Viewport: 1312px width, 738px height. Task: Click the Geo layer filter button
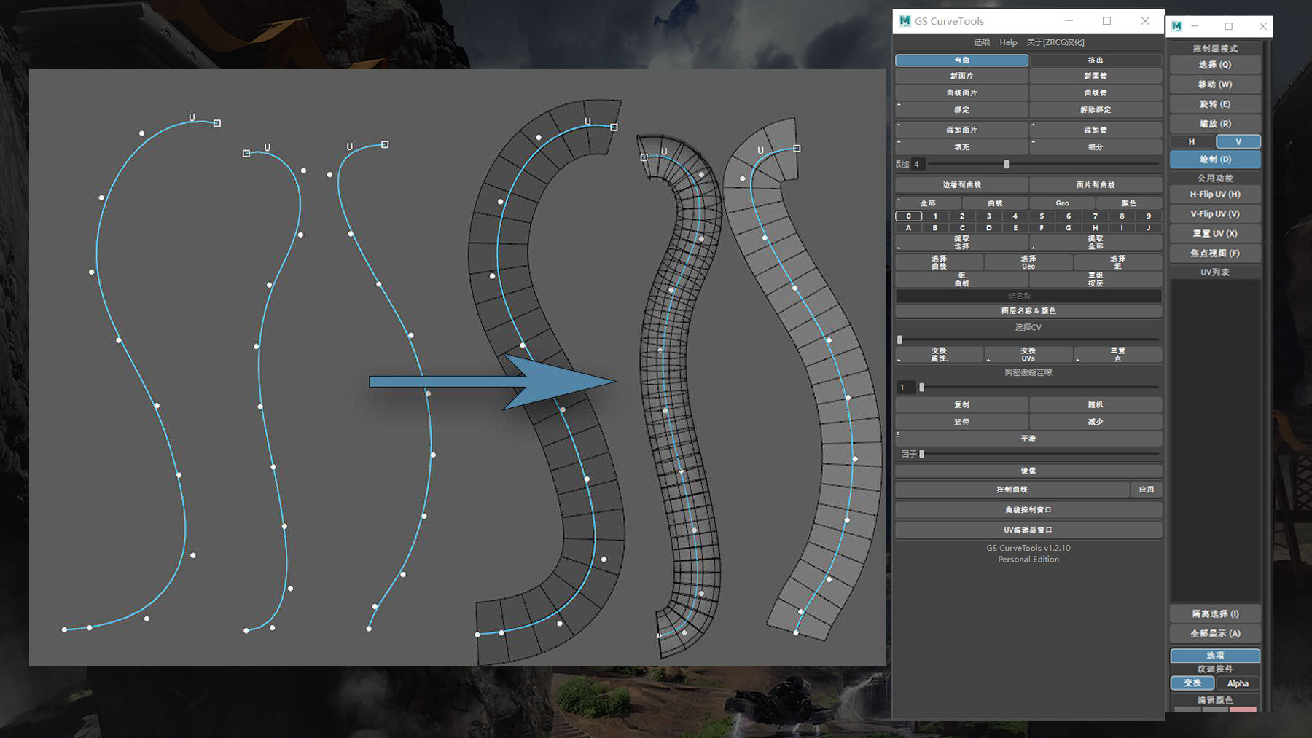pyautogui.click(x=1062, y=203)
